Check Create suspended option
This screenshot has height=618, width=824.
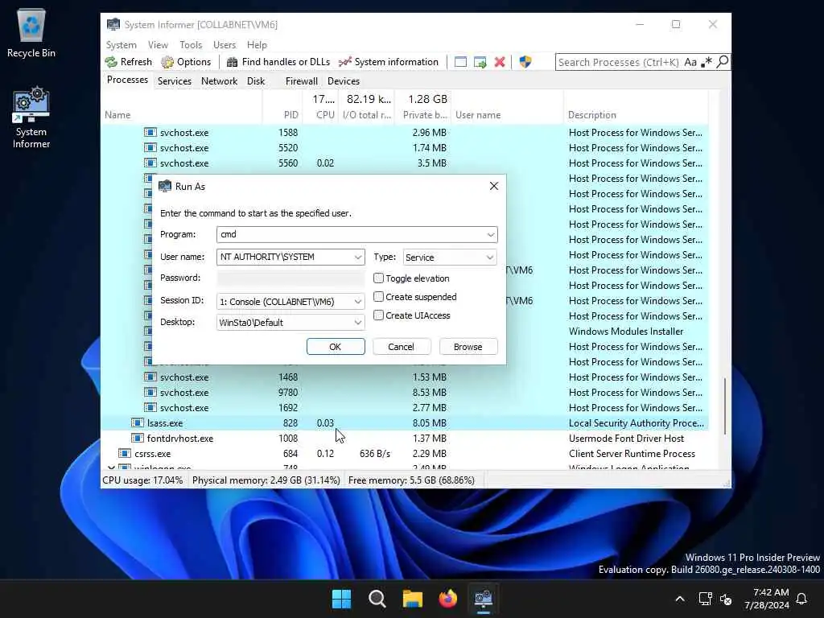[x=378, y=297]
